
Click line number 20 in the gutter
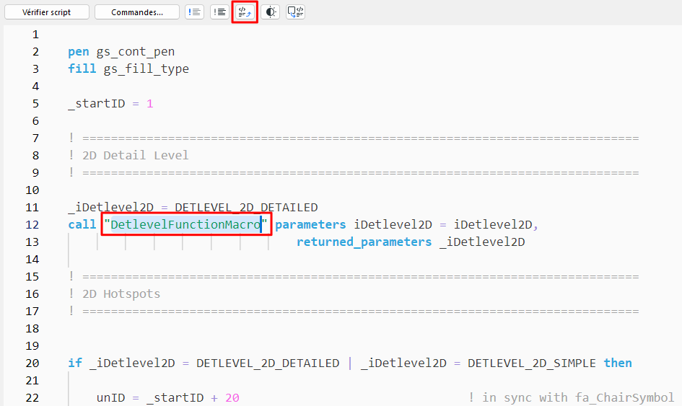pos(32,363)
